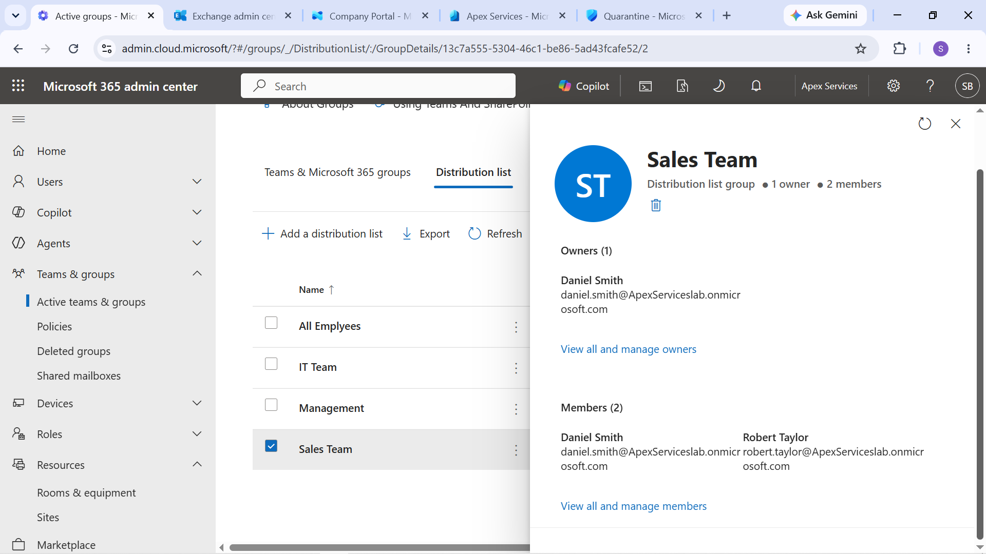
Task: Click Add a distribution list
Action: click(x=322, y=234)
